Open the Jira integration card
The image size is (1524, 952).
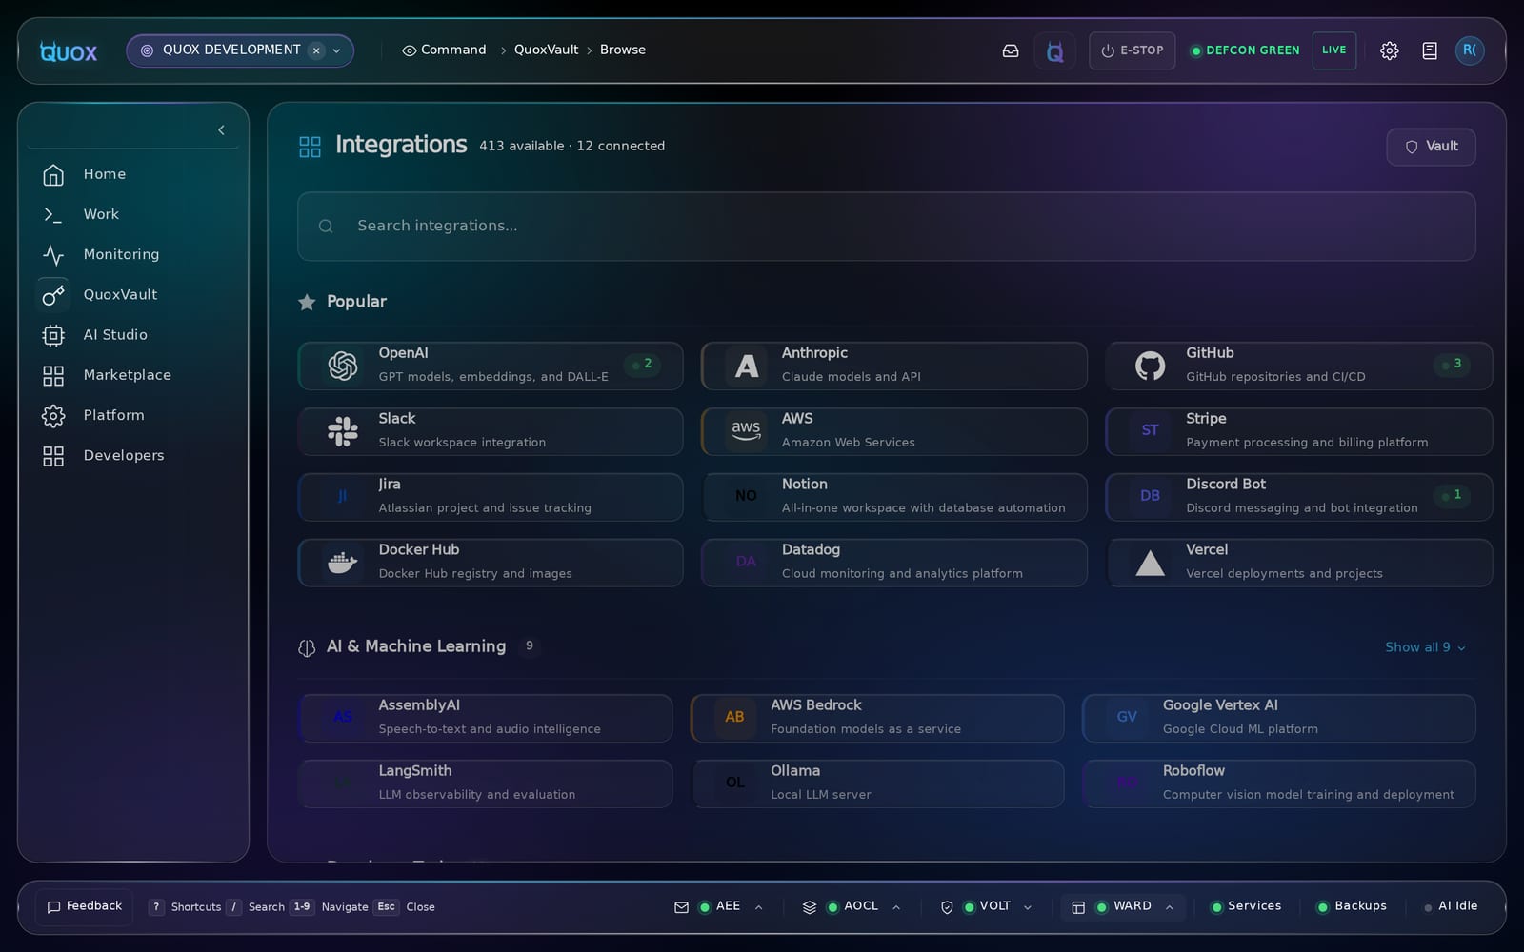(x=491, y=497)
